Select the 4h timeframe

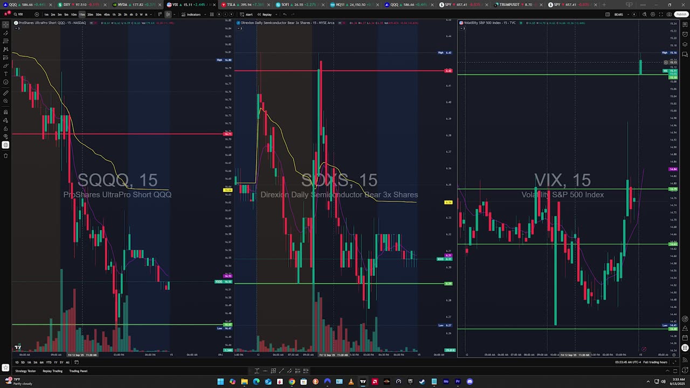[x=131, y=15]
